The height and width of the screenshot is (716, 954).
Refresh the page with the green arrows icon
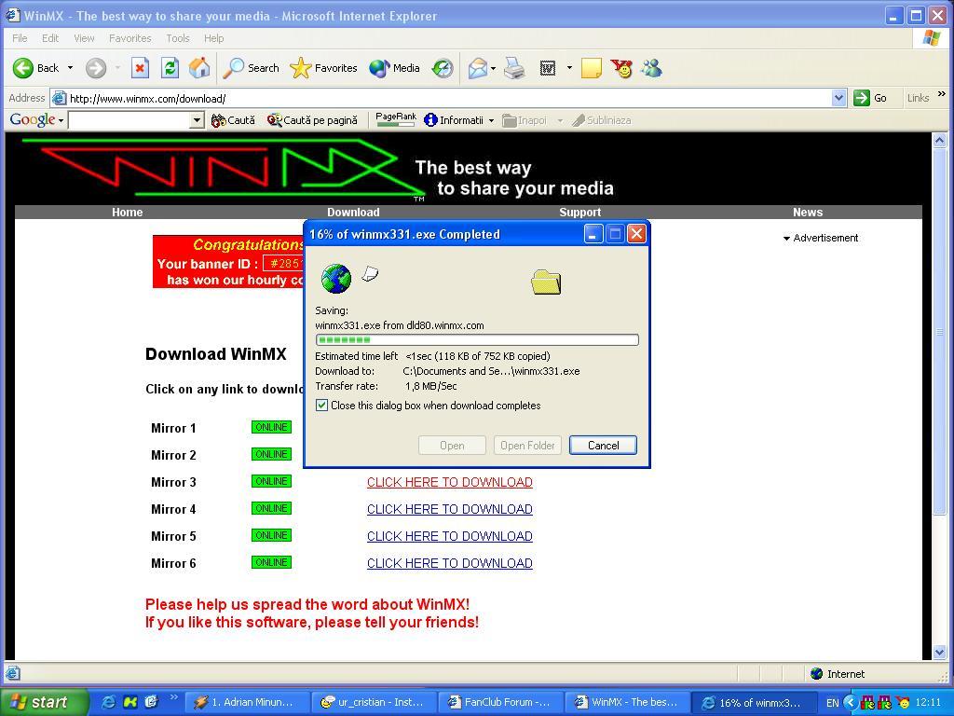[x=170, y=67]
